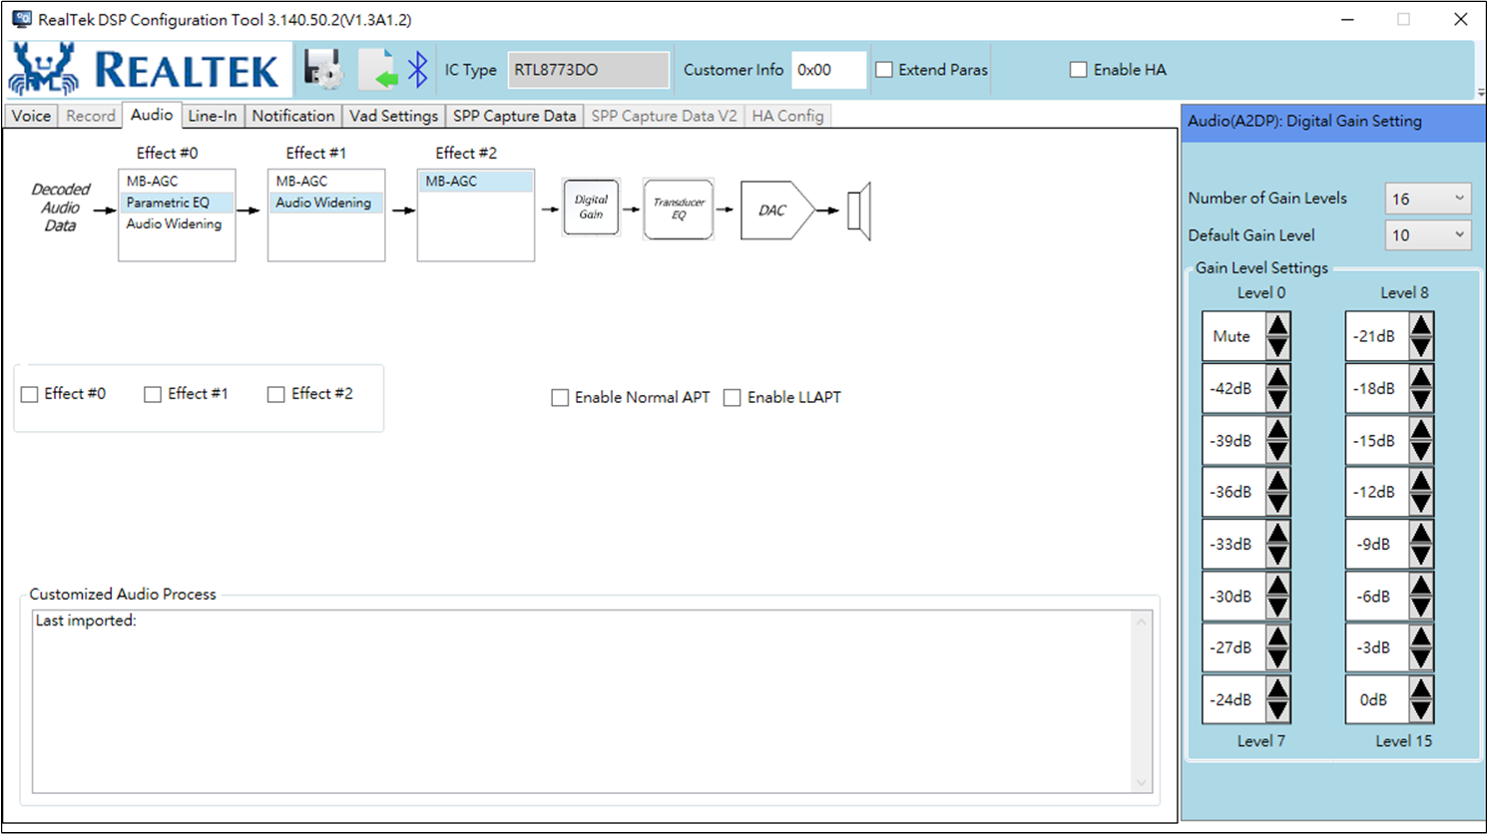Click the Audio(A2DP): Digital Gain Setting header

tap(1333, 122)
